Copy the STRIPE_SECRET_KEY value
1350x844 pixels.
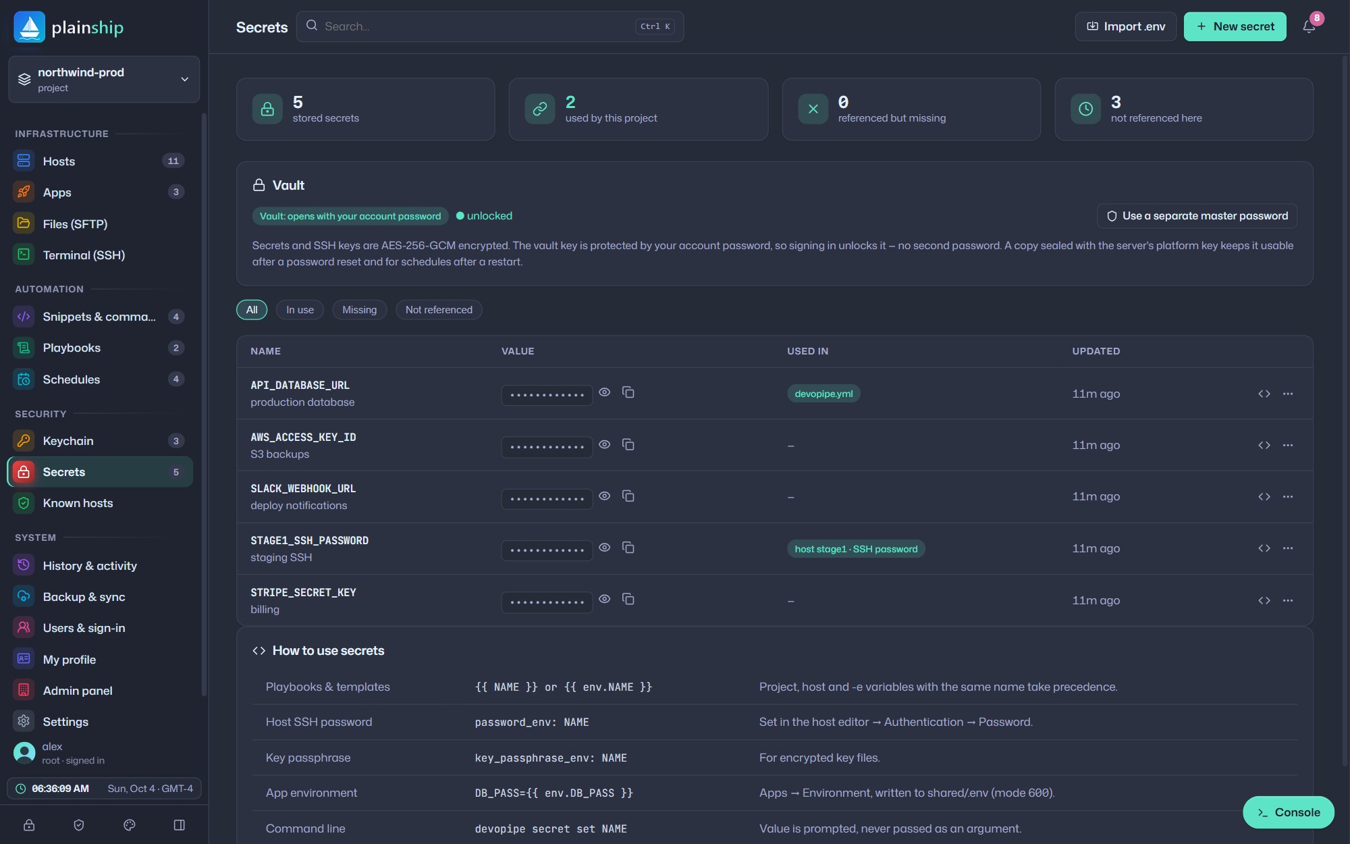[x=628, y=600]
